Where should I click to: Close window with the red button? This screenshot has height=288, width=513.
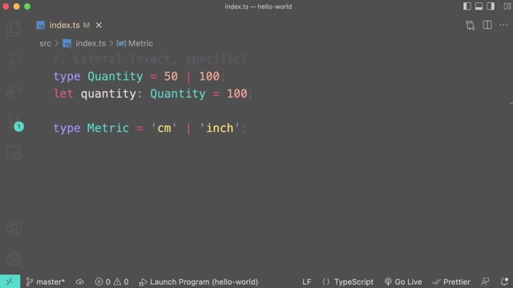(6, 6)
